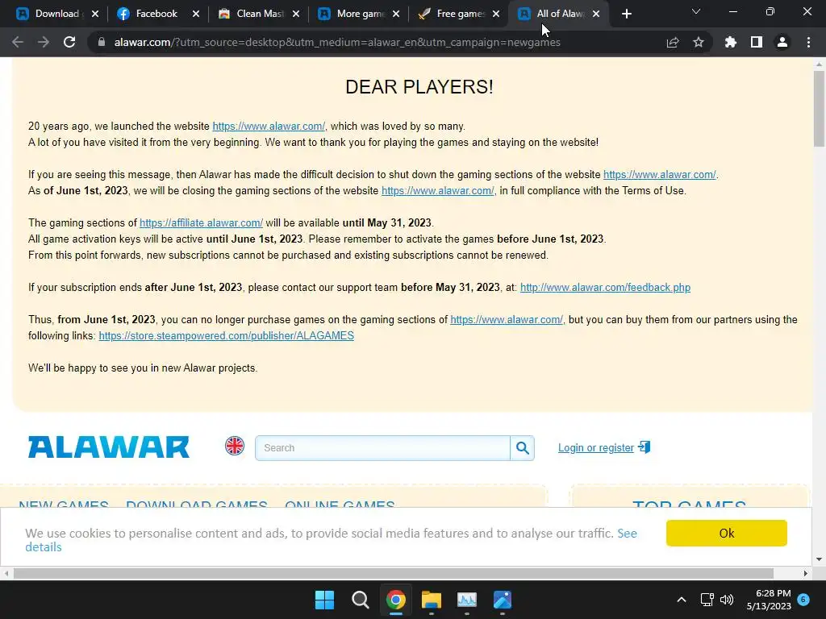The width and height of the screenshot is (826, 619).
Task: Open File Explorer from taskbar
Action: point(432,600)
